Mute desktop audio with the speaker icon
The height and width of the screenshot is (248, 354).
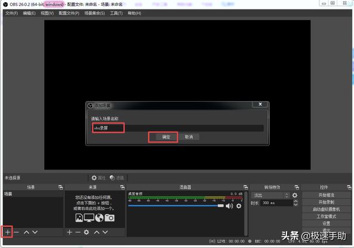[229, 206]
